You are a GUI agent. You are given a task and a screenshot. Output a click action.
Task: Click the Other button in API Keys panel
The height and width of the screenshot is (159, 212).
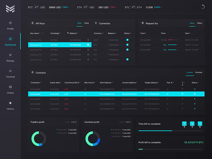tap(86, 23)
